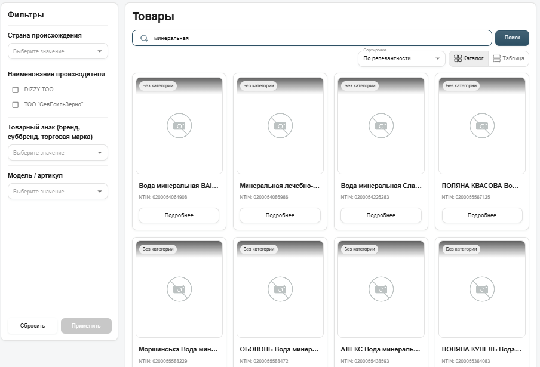This screenshot has width=540, height=367.
Task: Click no-photo icon on Вода минеральная BAI card
Action: click(179, 126)
